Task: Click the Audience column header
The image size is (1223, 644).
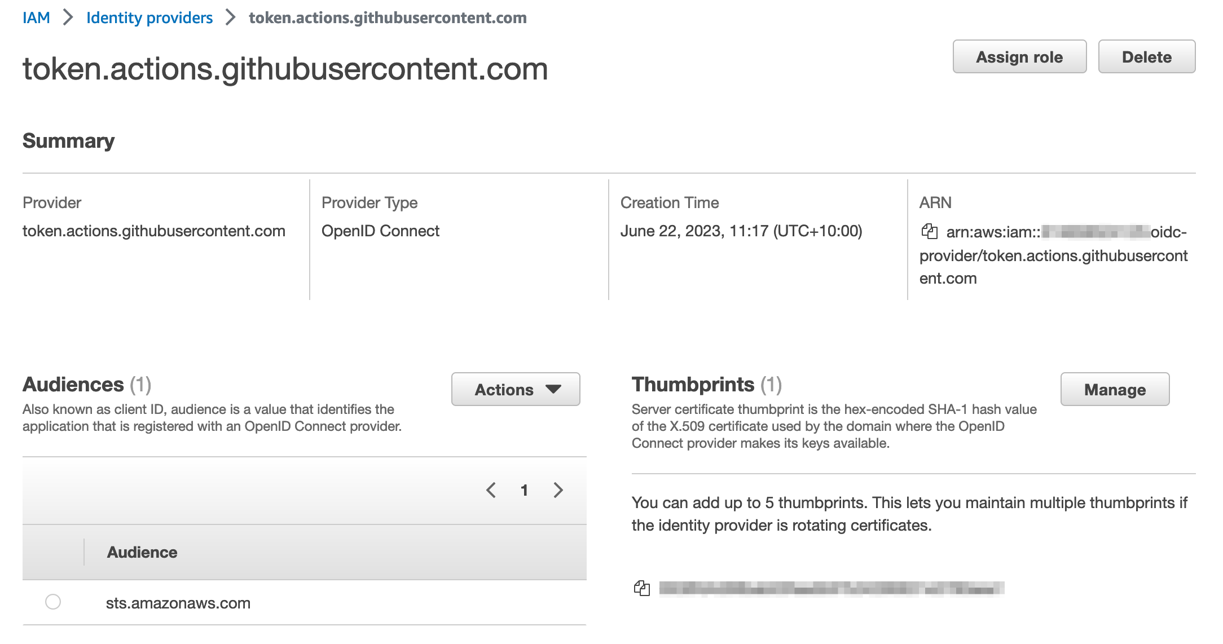Action: pyautogui.click(x=142, y=552)
